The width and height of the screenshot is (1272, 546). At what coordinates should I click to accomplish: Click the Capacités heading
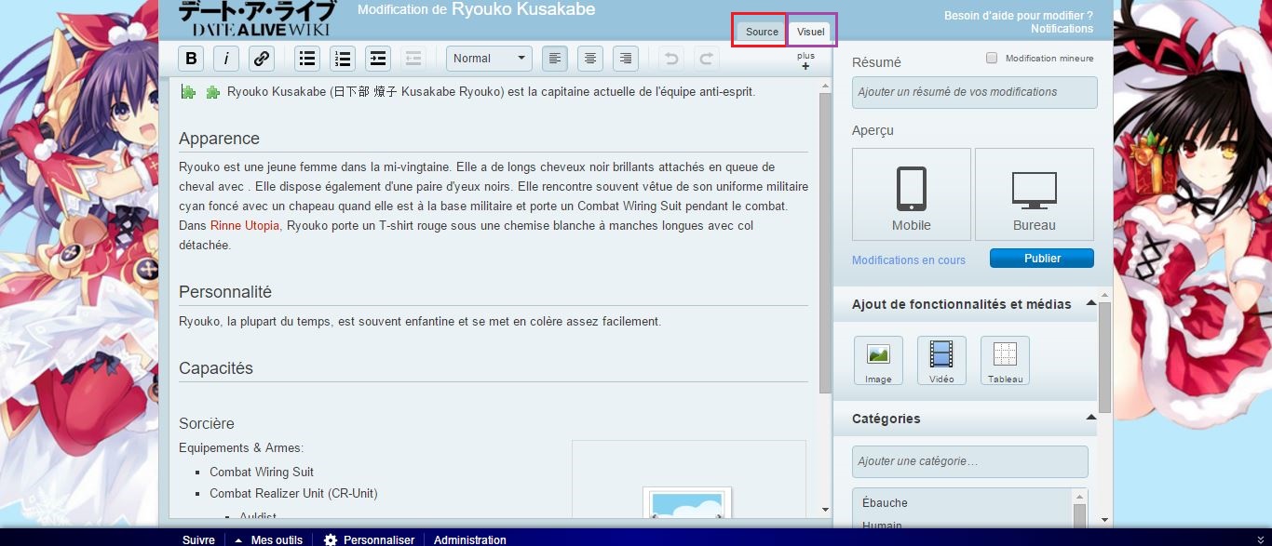pyautogui.click(x=216, y=368)
